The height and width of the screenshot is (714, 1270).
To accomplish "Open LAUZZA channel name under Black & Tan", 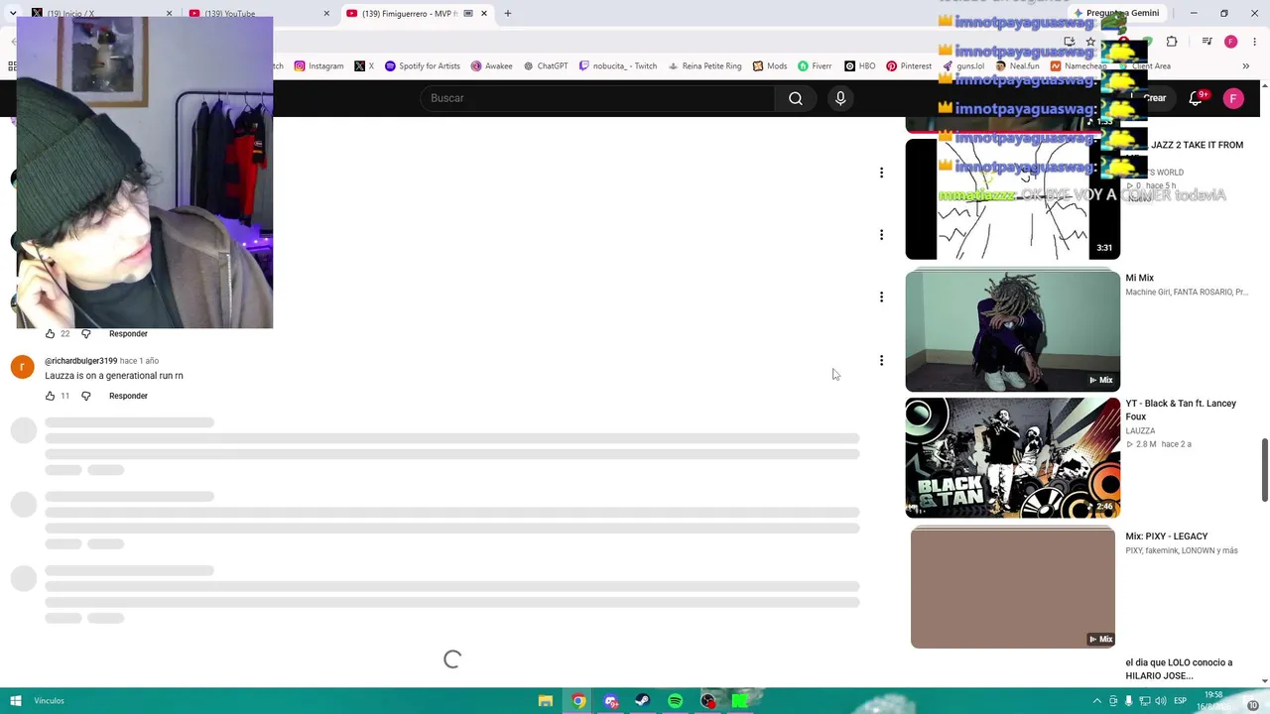I will 1140,431.
